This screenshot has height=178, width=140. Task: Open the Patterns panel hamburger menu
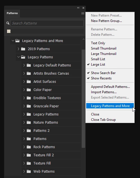click(x=83, y=14)
